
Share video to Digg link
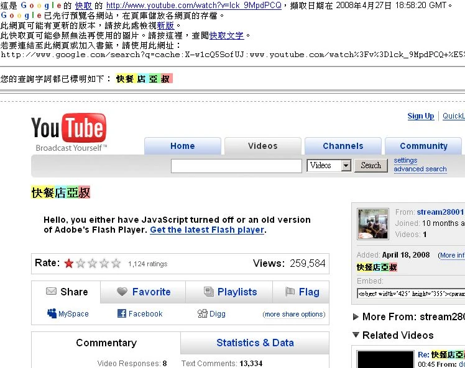(218, 314)
